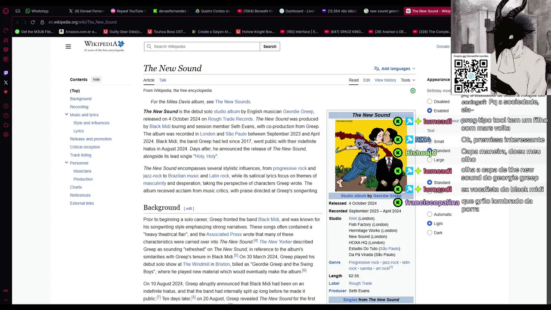Switch to the Quatro Contos de Drive tab
The image size is (551, 310).
(x=213, y=11)
